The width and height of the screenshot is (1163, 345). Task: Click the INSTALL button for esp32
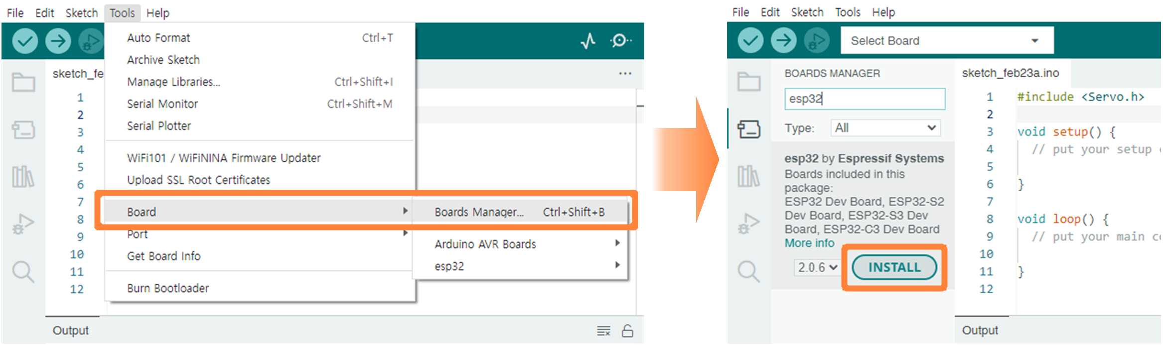pyautogui.click(x=894, y=268)
